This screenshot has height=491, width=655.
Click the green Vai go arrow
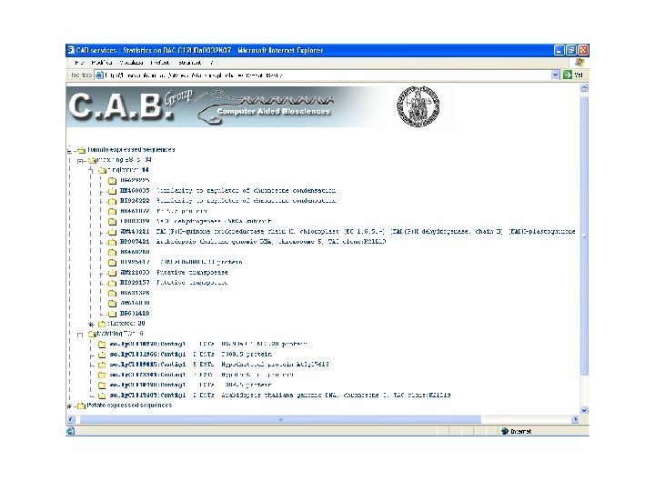pos(568,75)
